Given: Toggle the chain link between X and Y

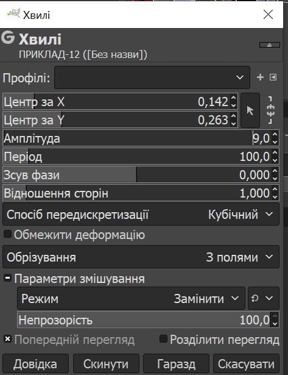Looking at the screenshot, I should 270,110.
